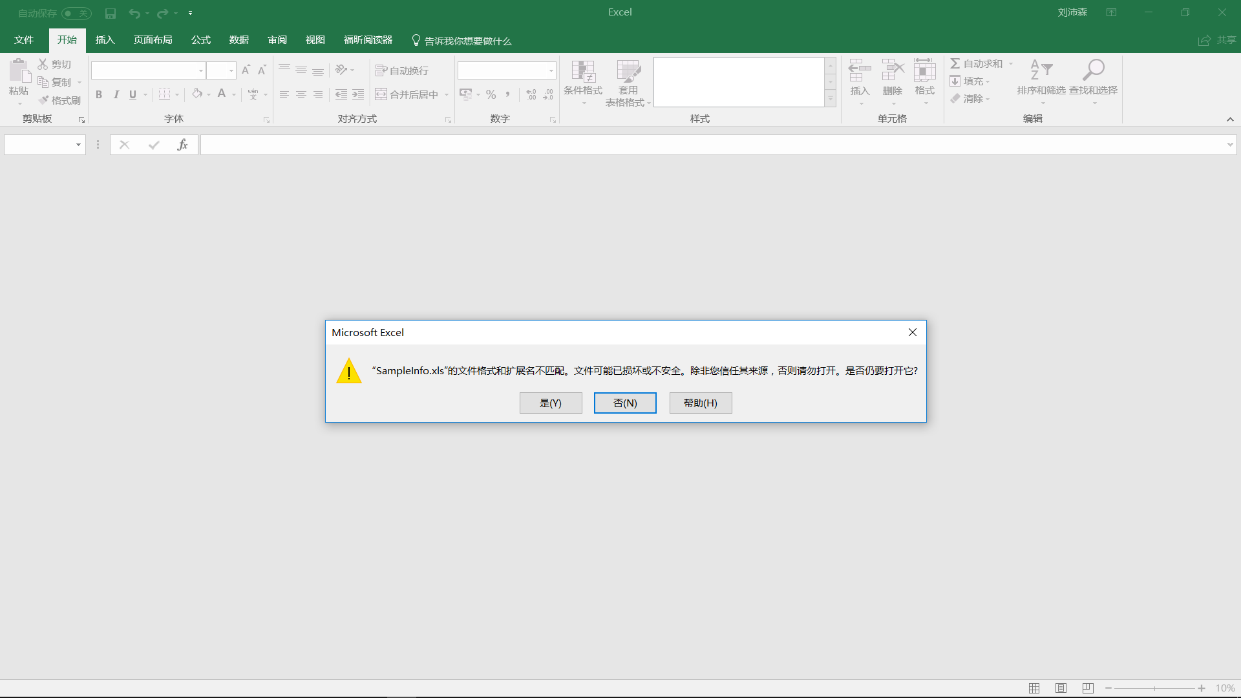Click the font color A icon
Image resolution: width=1241 pixels, height=698 pixels.
coord(222,94)
